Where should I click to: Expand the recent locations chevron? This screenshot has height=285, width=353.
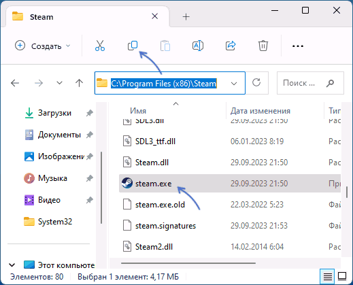coord(59,83)
